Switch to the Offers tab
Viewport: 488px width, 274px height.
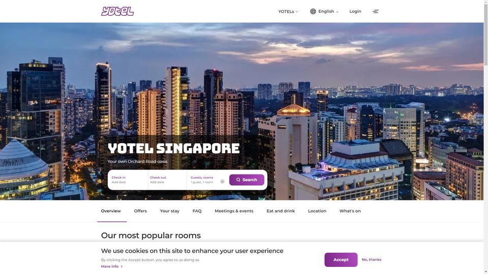coord(140,211)
